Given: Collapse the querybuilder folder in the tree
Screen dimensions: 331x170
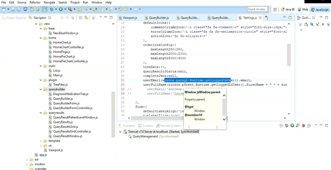Looking at the screenshot, I should pyautogui.click(x=41, y=89).
